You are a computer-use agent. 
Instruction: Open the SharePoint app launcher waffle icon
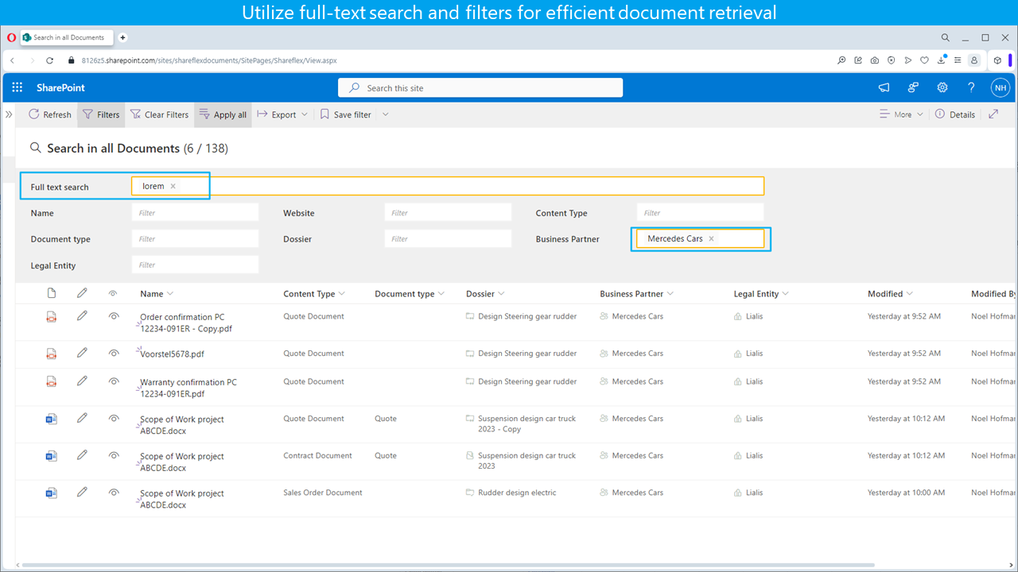[x=17, y=87]
